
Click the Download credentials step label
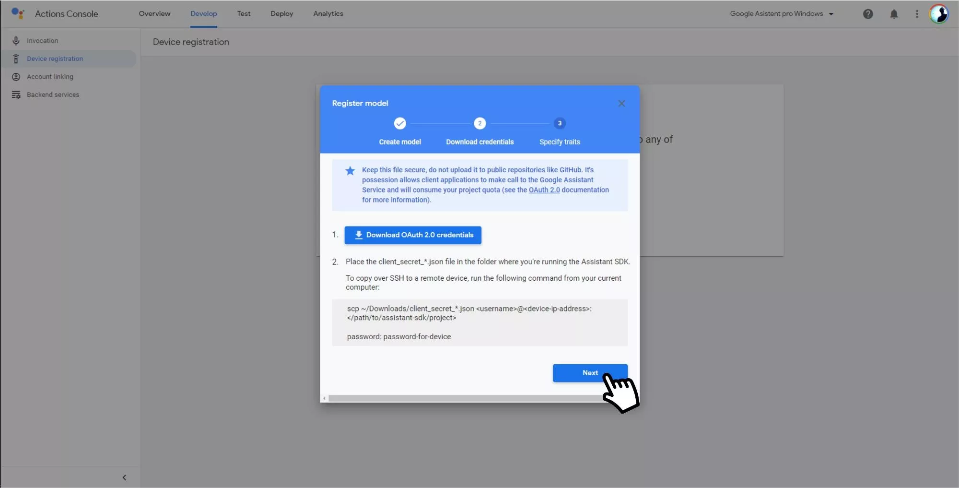click(479, 142)
